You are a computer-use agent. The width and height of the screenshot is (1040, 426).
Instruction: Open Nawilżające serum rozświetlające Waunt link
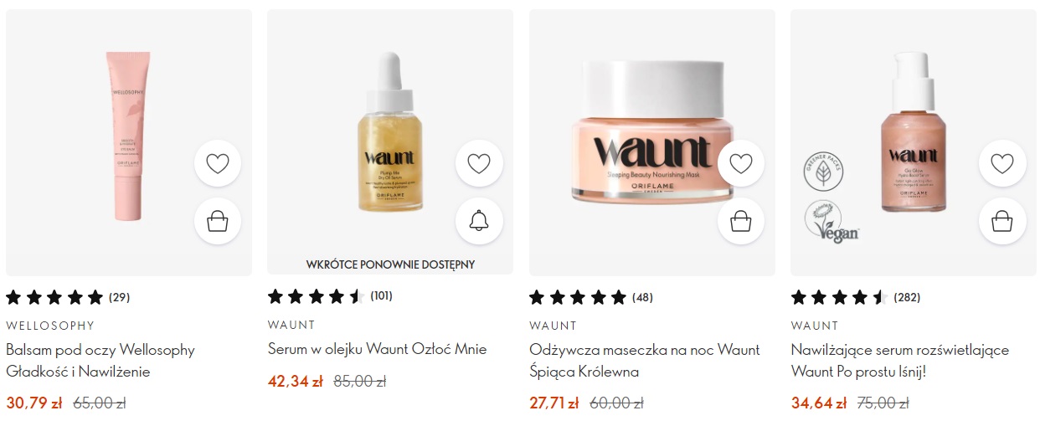(900, 361)
